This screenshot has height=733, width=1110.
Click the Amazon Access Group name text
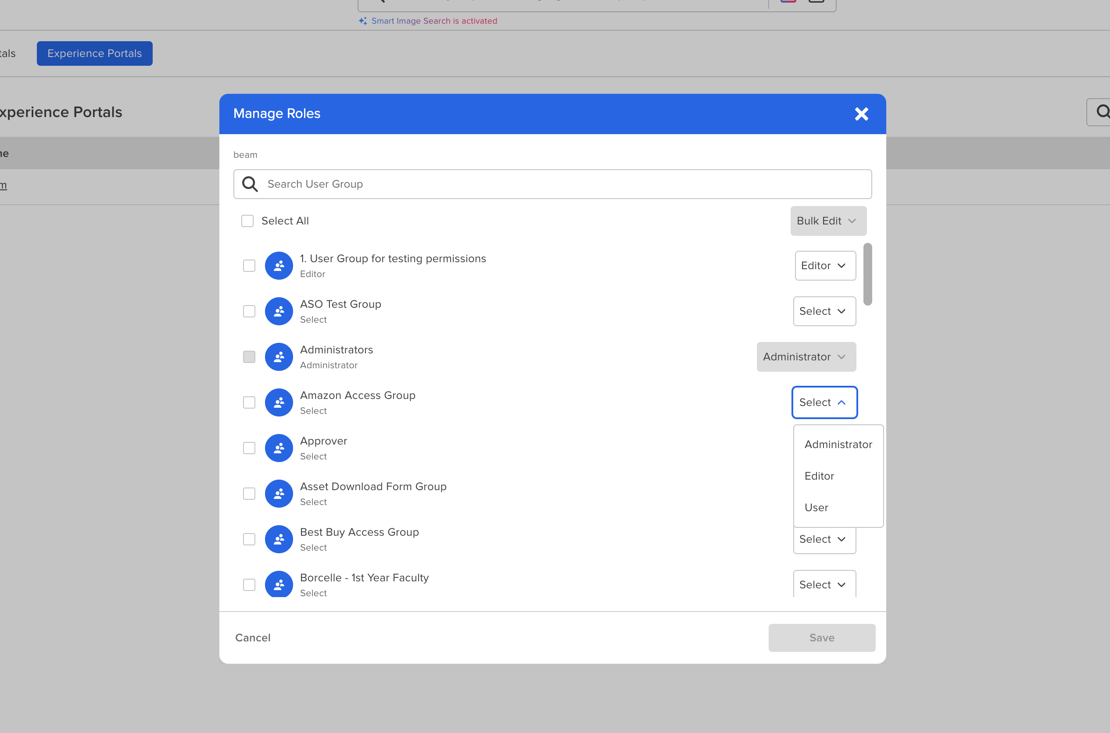tap(358, 395)
